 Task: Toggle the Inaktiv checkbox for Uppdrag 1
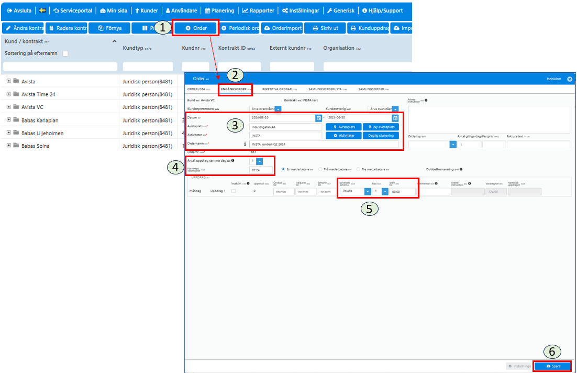pos(234,191)
